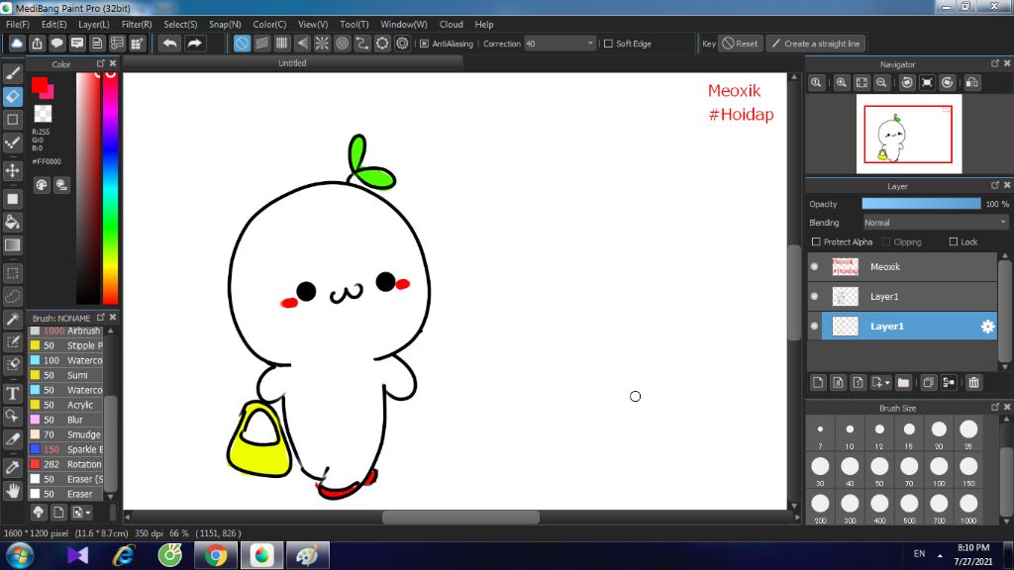
Task: Open the Snap(N) menu
Action: (225, 24)
